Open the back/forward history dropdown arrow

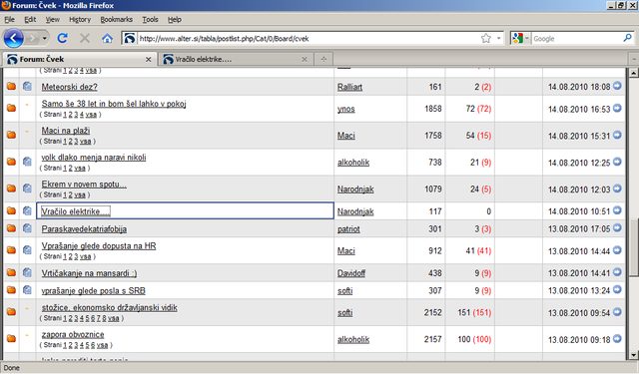[44, 38]
